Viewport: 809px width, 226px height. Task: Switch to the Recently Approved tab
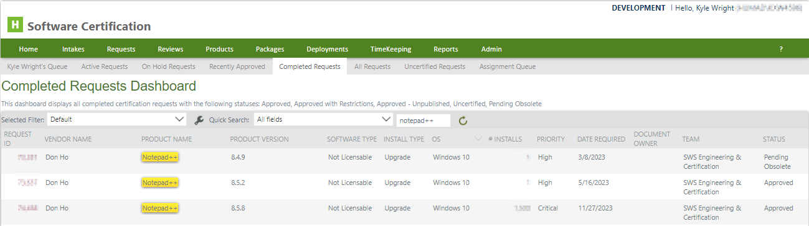237,66
